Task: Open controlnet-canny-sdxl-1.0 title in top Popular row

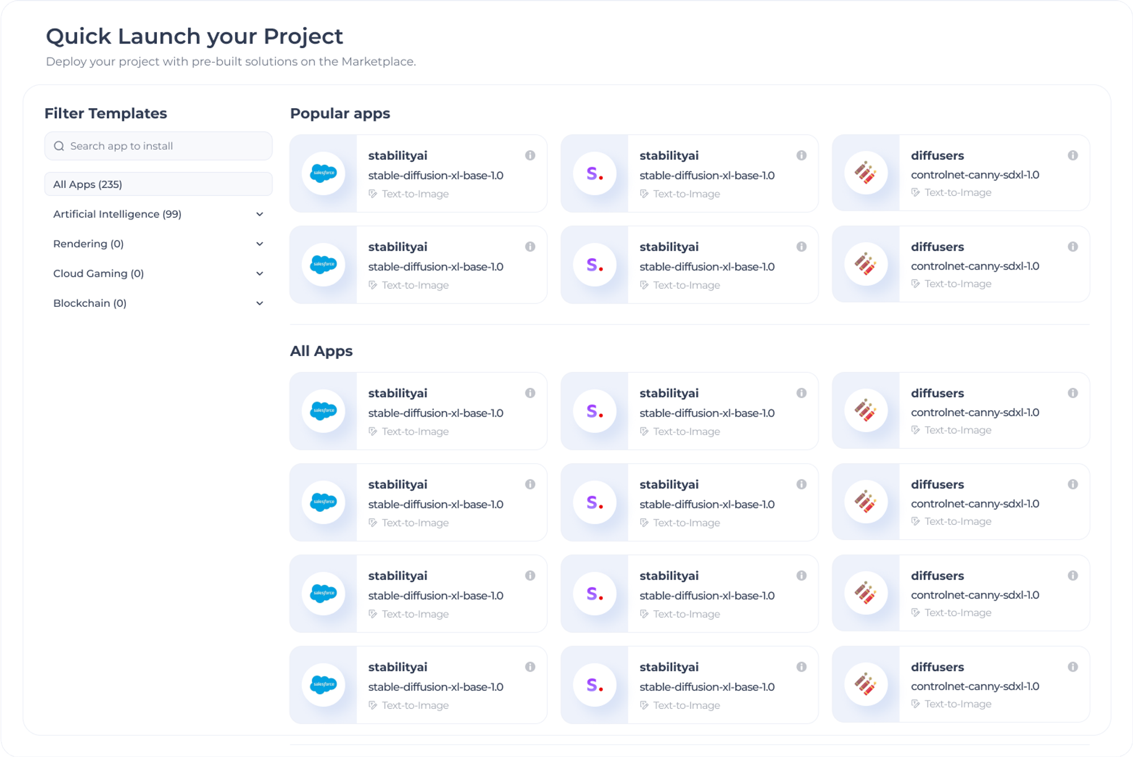Action: 974,175
